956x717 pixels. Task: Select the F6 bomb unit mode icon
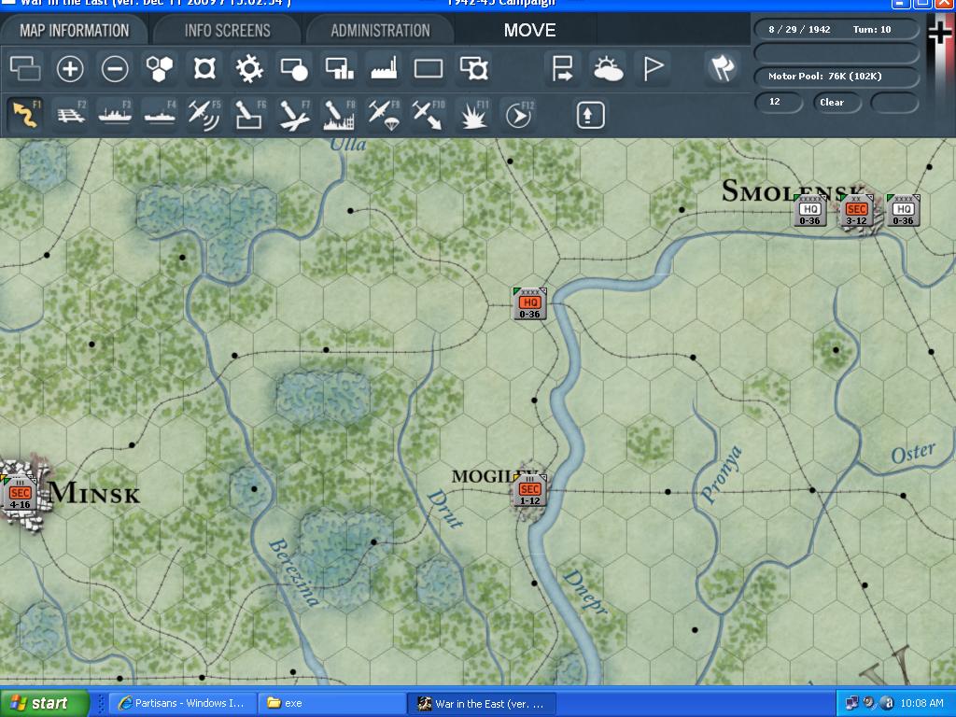click(x=249, y=115)
